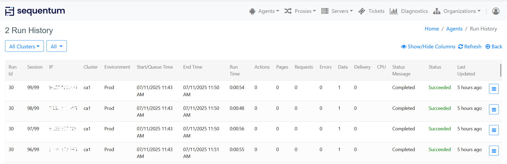Refresh the run history table
Image resolution: width=507 pixels, height=164 pixels.
(470, 47)
